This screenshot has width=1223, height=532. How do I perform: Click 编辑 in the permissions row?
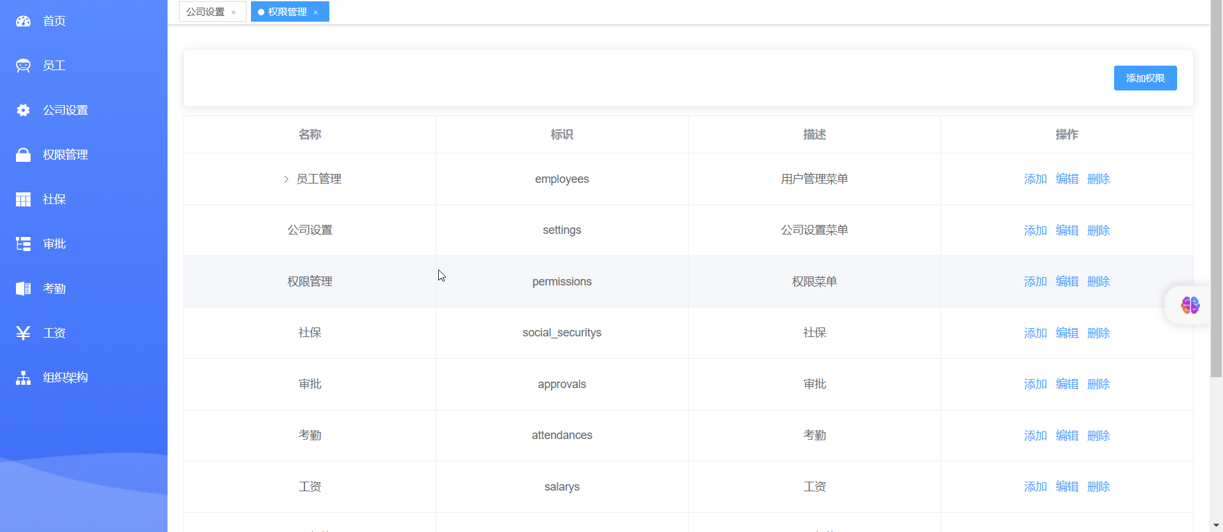click(x=1067, y=282)
